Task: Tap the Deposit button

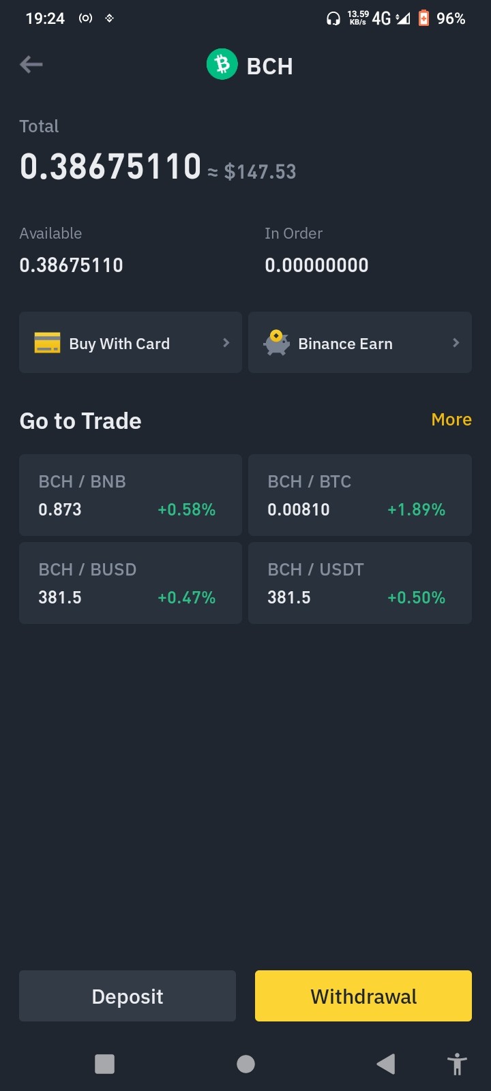Action: 128,996
